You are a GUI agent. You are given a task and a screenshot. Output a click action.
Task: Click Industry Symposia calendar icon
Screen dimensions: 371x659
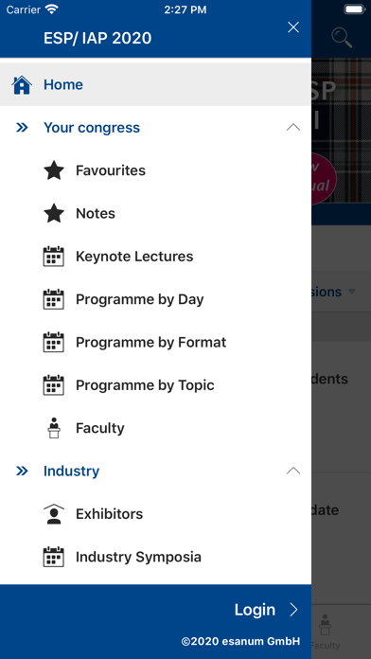pos(54,557)
